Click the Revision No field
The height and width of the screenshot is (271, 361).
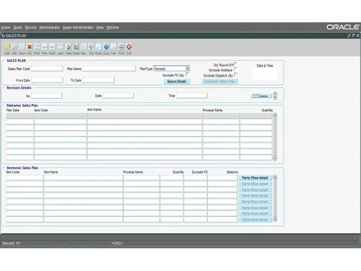click(47, 96)
